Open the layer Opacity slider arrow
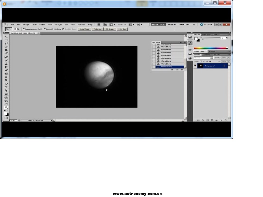The height and width of the screenshot is (197, 263). tap(228, 58)
